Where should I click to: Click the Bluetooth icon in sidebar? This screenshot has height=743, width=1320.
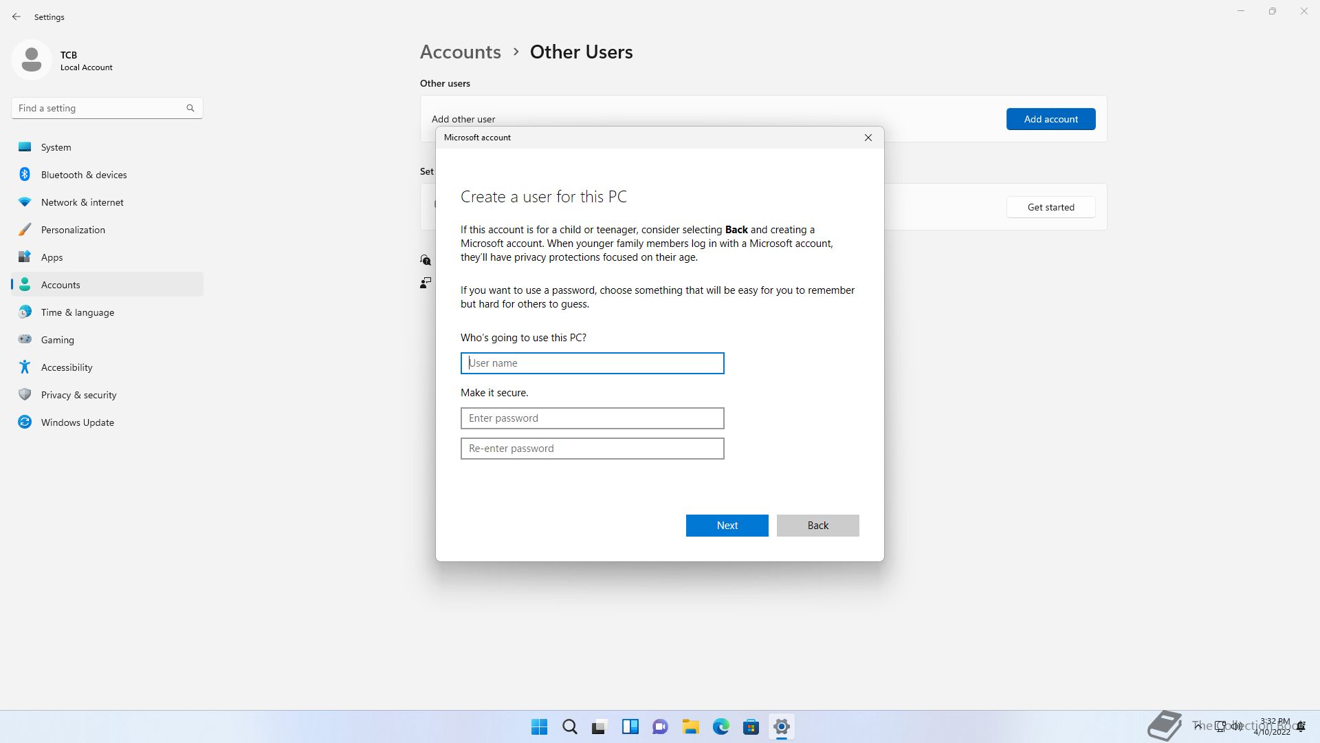click(25, 174)
